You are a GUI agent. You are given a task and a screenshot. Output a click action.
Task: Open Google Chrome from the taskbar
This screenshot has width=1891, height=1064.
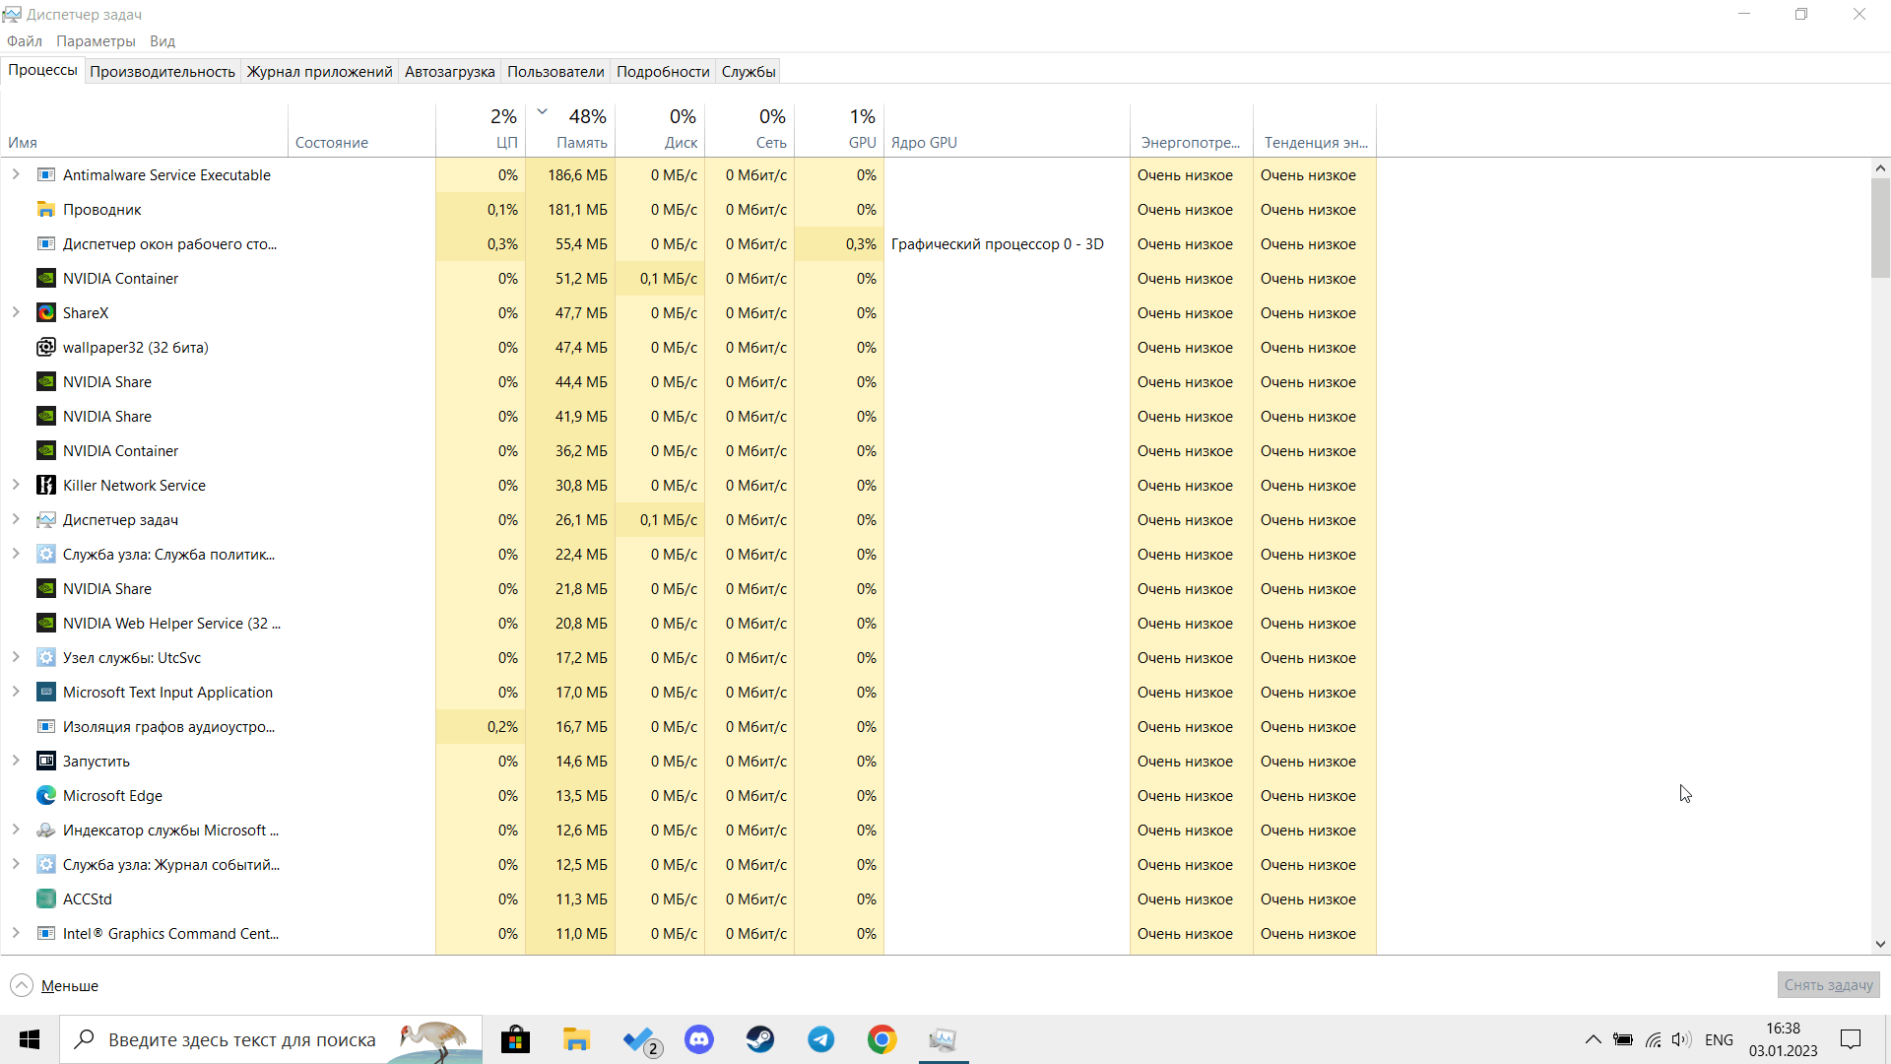pyautogui.click(x=882, y=1039)
